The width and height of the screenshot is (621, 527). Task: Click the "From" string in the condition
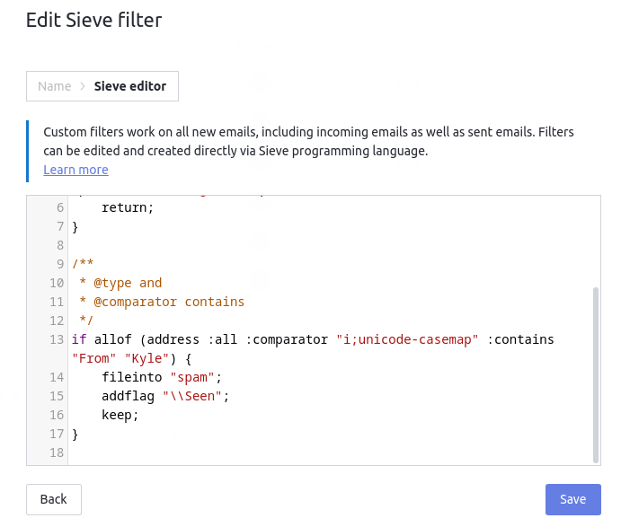[x=93, y=358]
